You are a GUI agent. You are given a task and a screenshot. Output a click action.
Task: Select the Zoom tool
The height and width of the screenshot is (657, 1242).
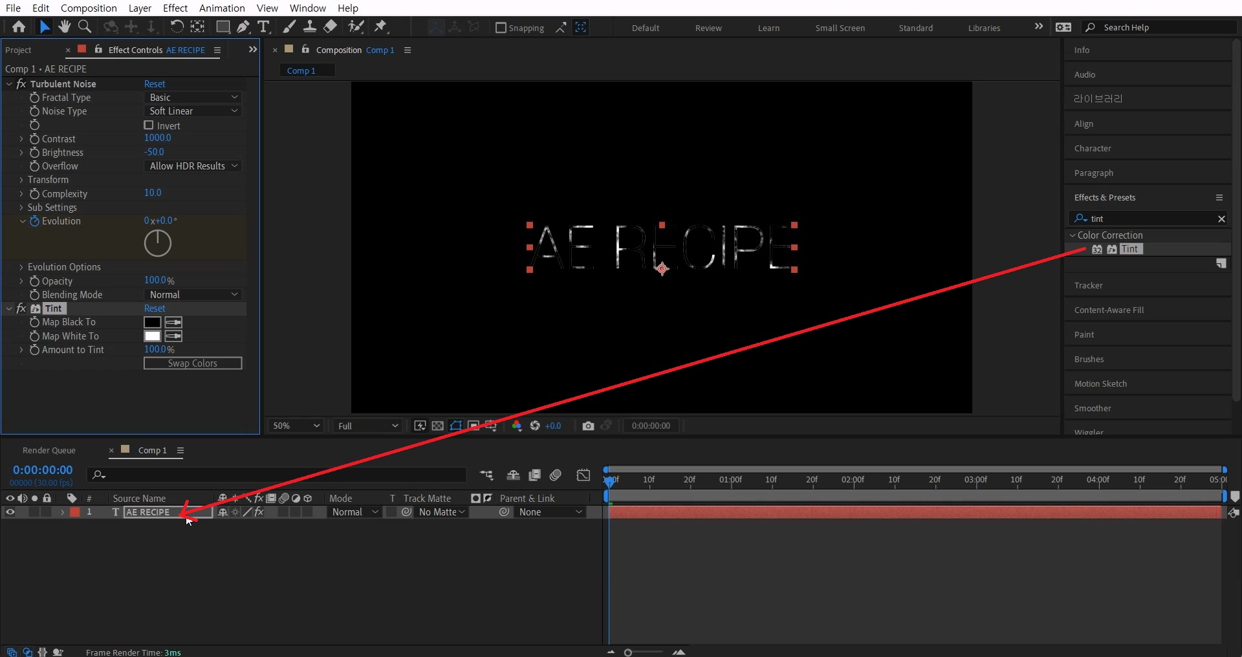[x=84, y=27]
